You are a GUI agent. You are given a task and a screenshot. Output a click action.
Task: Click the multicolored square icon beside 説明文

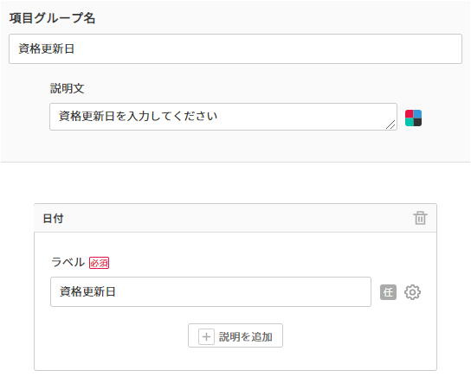pos(413,118)
